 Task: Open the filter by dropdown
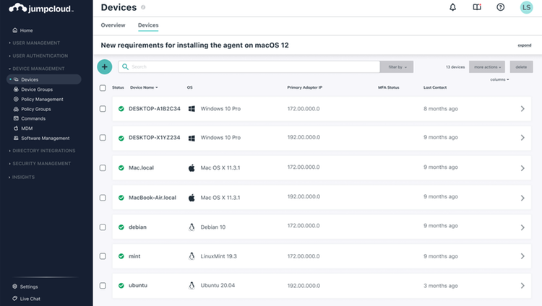click(x=397, y=67)
